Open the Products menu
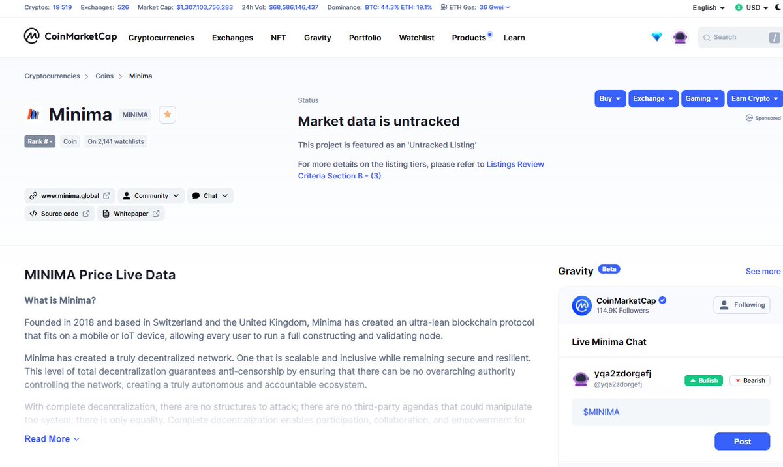The height and width of the screenshot is (467, 783). (469, 38)
